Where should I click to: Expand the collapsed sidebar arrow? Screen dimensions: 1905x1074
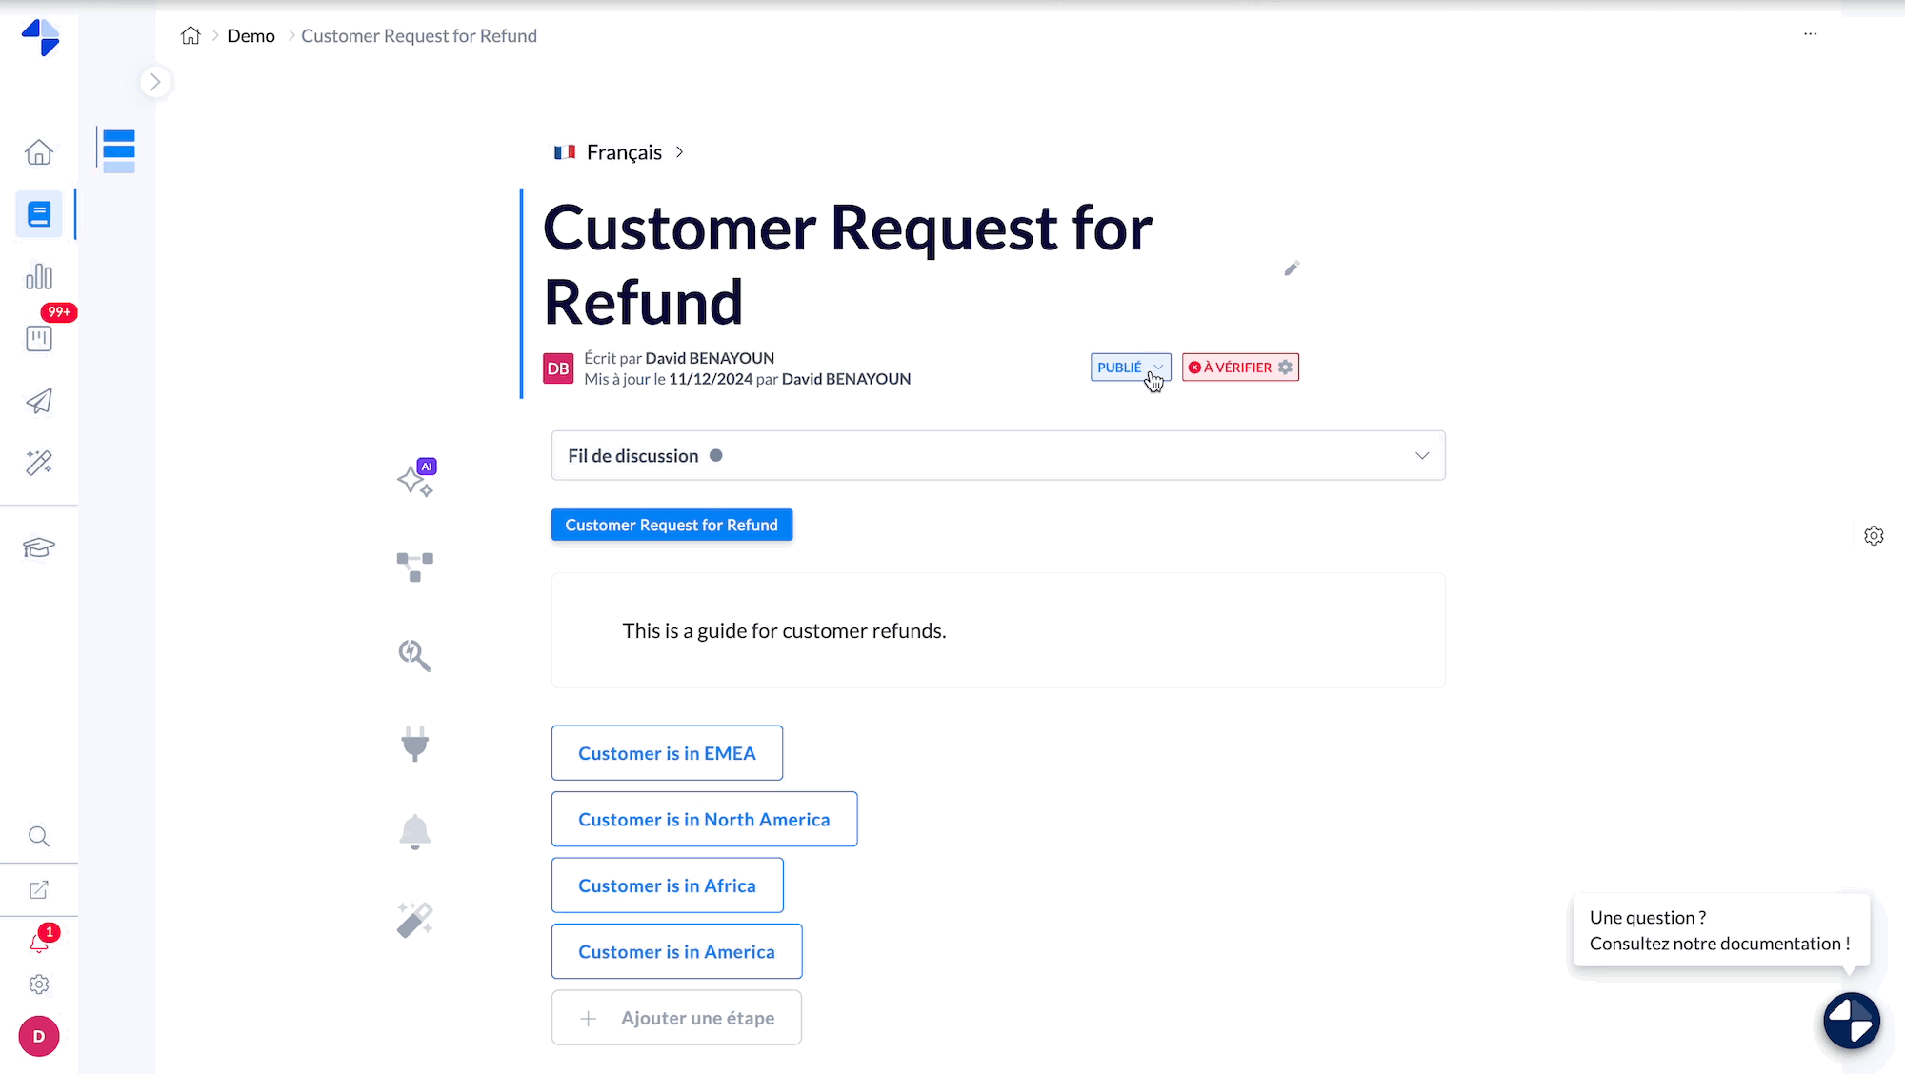tap(155, 82)
